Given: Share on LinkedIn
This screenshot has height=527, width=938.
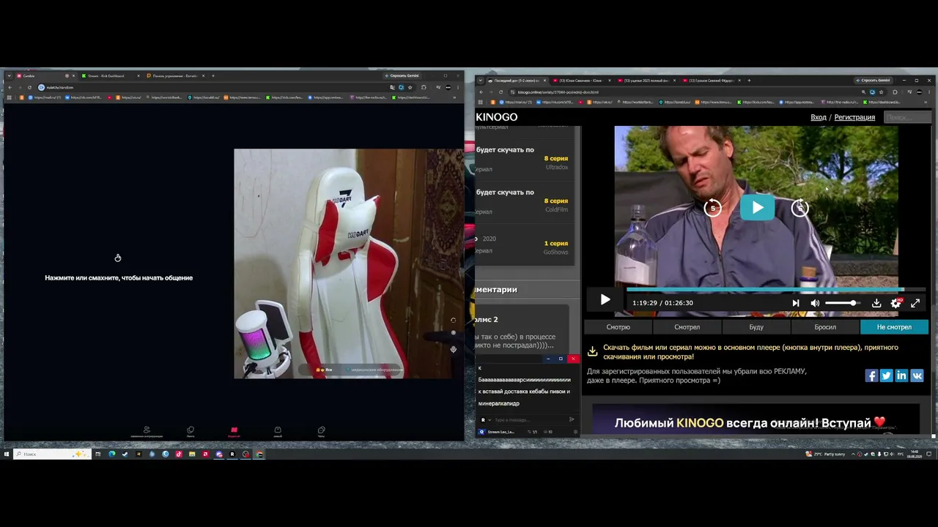Looking at the screenshot, I should [901, 375].
